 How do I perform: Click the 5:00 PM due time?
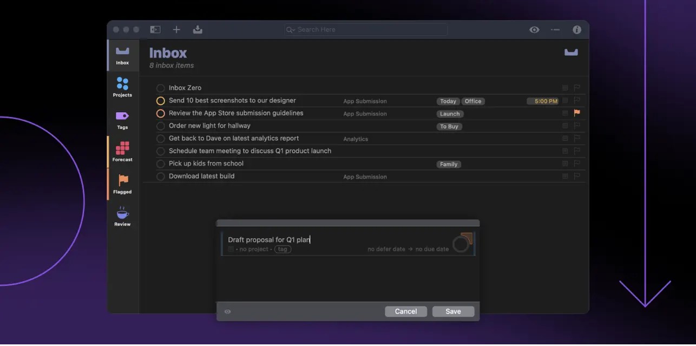543,101
